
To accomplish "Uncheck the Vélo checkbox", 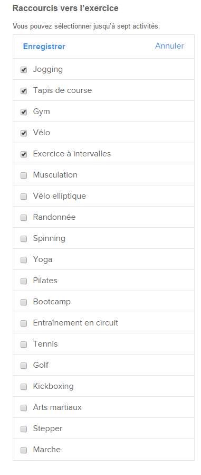I will [24, 133].
